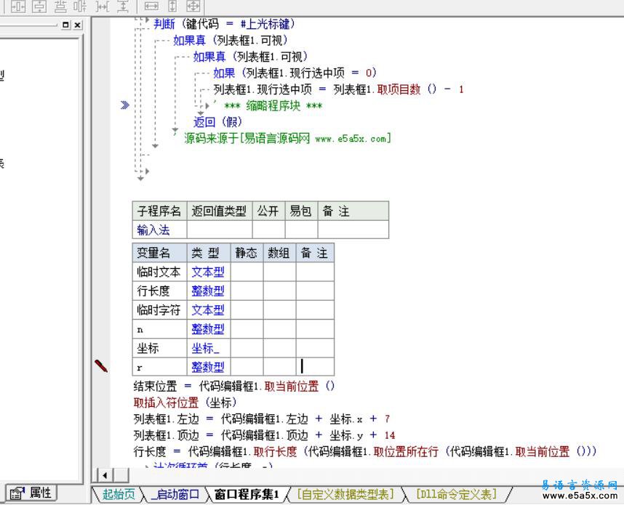The image size is (624, 505).
Task: Select the variable r name cell
Action: (159, 367)
